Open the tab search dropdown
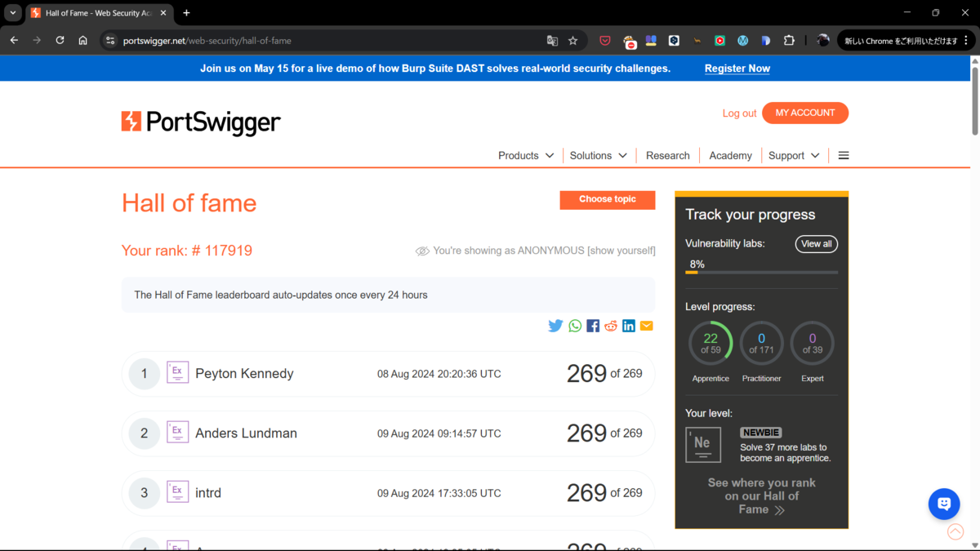 pos(13,13)
